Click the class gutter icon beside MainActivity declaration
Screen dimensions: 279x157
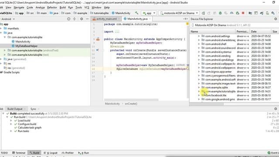(98, 39)
